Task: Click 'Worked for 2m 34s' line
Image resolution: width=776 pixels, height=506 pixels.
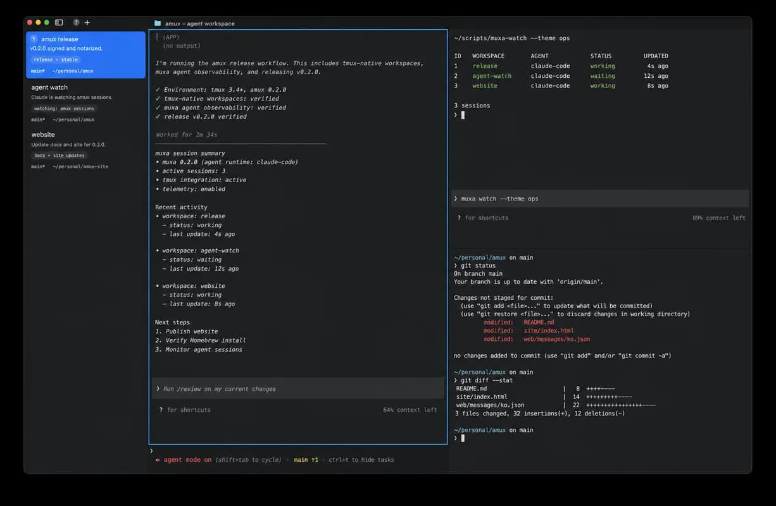Action: point(187,135)
